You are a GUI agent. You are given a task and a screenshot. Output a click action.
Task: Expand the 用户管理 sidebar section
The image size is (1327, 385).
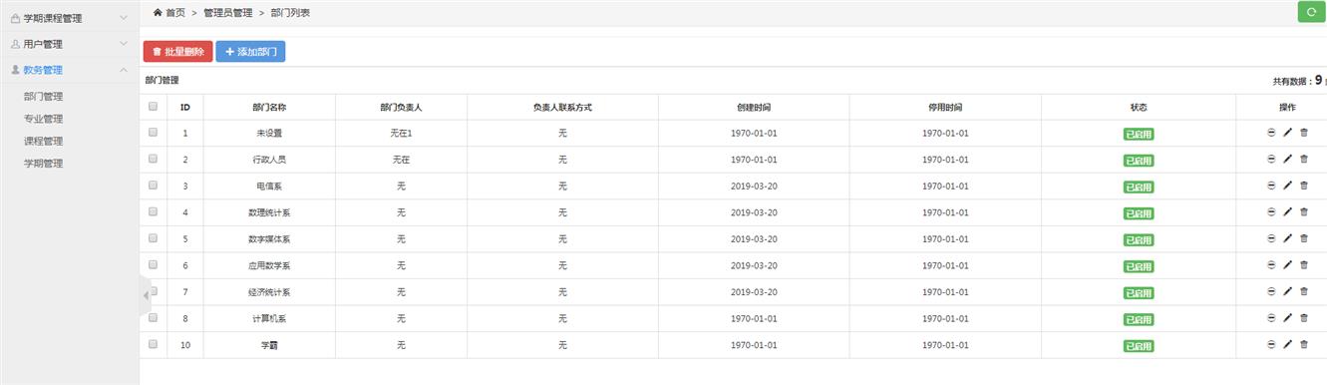pyautogui.click(x=70, y=44)
